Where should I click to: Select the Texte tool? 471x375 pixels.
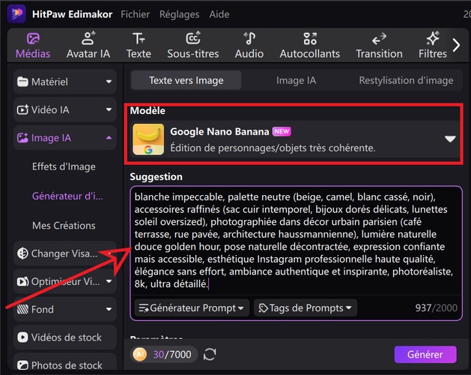pos(139,46)
